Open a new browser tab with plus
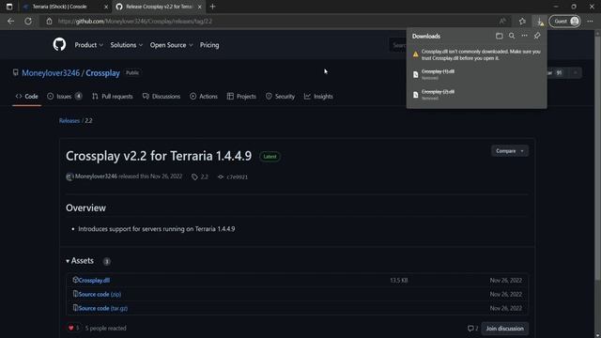 point(213,7)
